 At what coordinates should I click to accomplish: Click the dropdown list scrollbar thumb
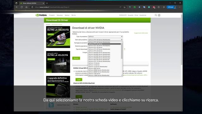(x=122, y=51)
